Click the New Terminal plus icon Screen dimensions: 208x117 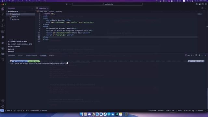[x=191, y=55]
